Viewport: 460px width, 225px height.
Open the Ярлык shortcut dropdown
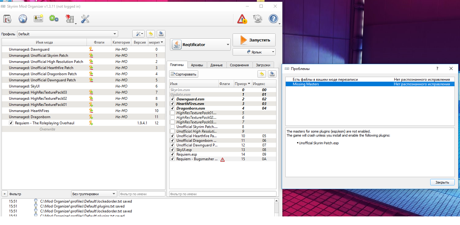[254, 52]
